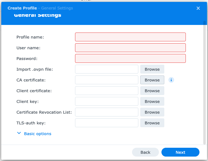This screenshot has width=208, height=161.
Task: Browse for Certificate Revocation List file
Action: (152, 112)
